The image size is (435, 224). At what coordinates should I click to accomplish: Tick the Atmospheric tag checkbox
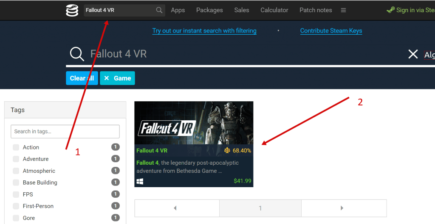point(16,171)
